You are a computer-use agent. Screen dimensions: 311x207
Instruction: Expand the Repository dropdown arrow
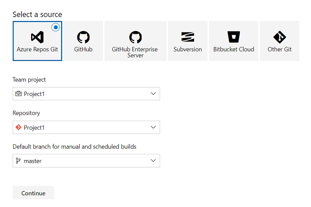point(153,127)
